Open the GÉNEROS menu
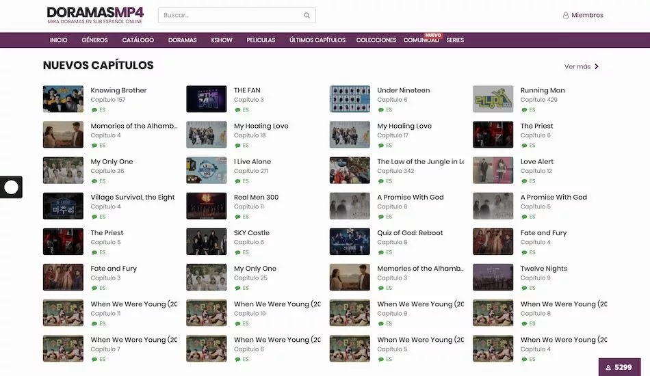Screen dimensions: 650x376 pos(94,40)
